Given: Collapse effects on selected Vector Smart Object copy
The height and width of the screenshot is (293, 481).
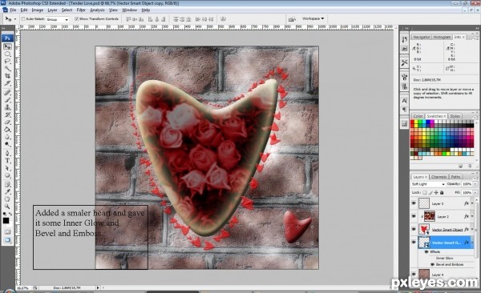Looking at the screenshot, I should [472, 242].
